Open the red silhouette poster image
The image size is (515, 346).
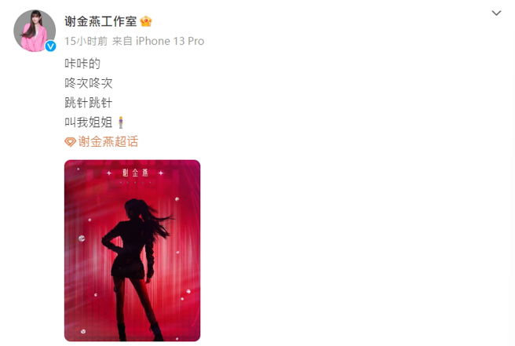pos(133,251)
